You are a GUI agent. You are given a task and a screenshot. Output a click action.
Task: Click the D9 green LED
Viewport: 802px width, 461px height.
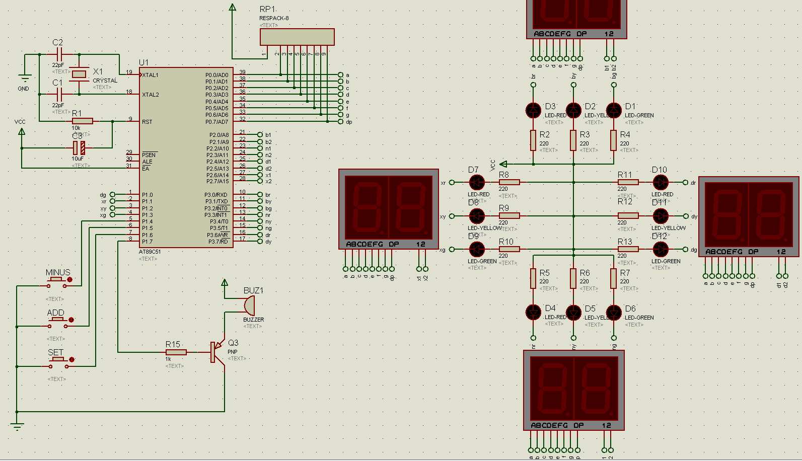[477, 249]
